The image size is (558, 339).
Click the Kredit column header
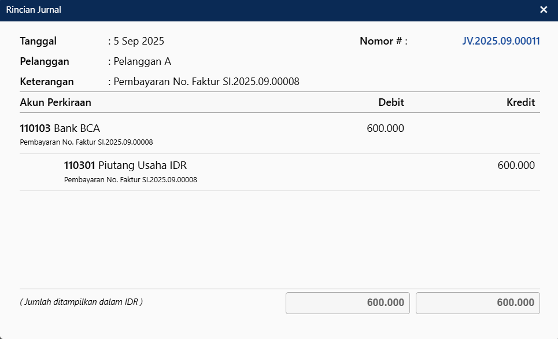pyautogui.click(x=520, y=102)
